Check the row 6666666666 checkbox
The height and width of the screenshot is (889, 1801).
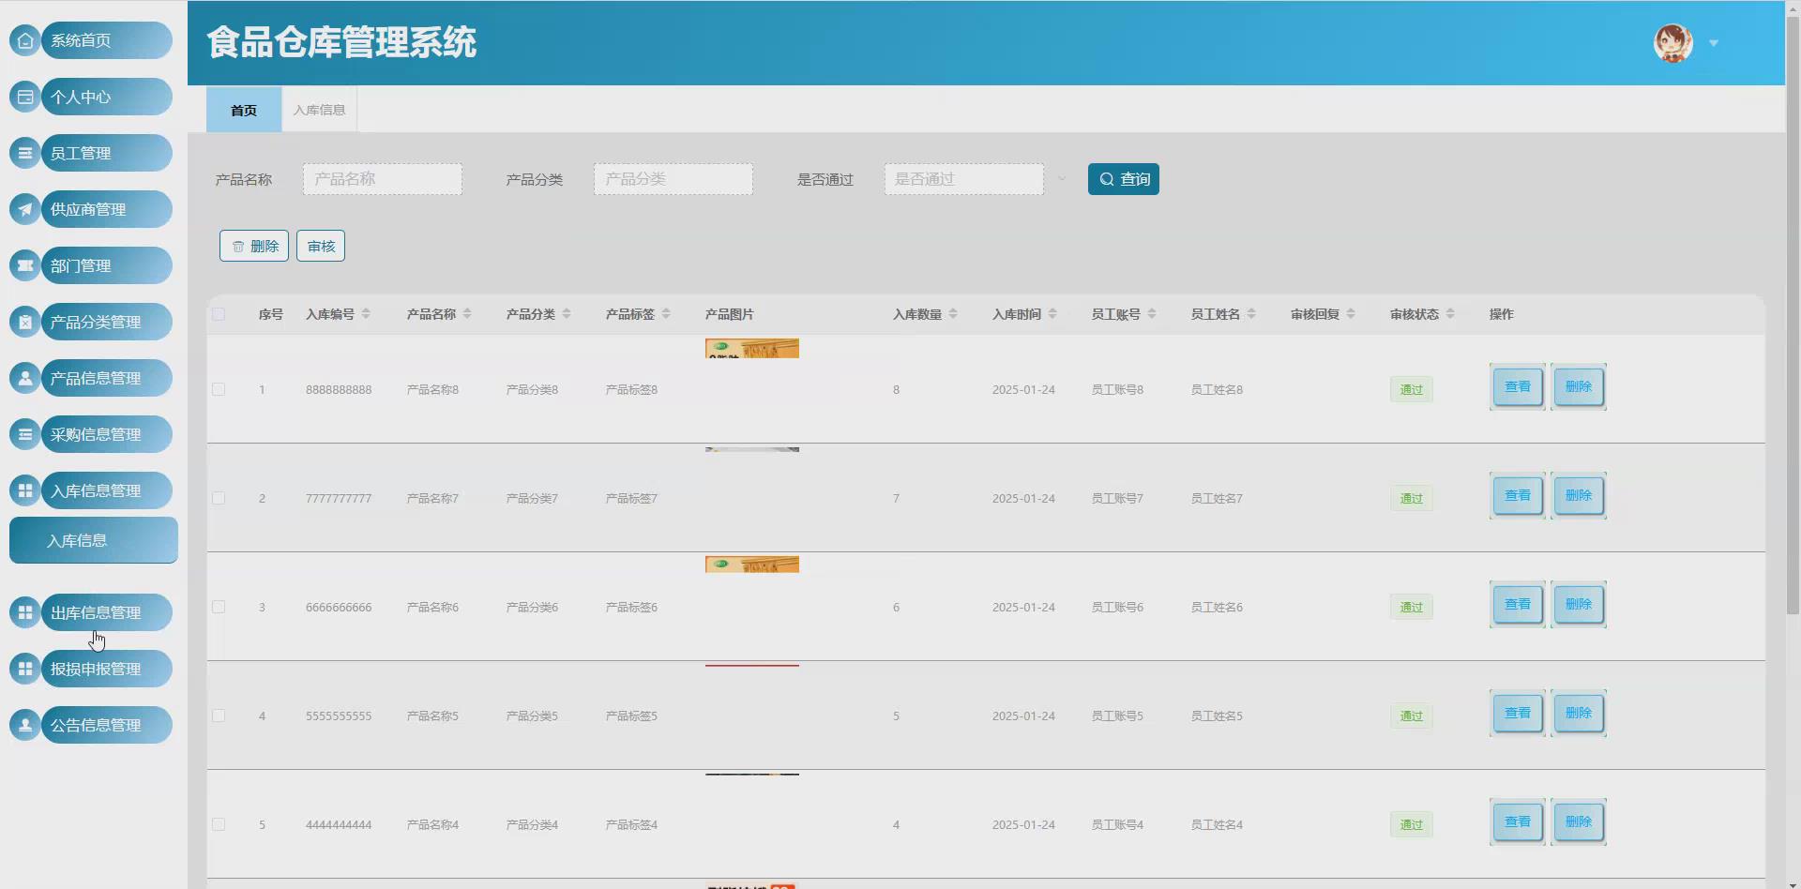[x=219, y=607]
